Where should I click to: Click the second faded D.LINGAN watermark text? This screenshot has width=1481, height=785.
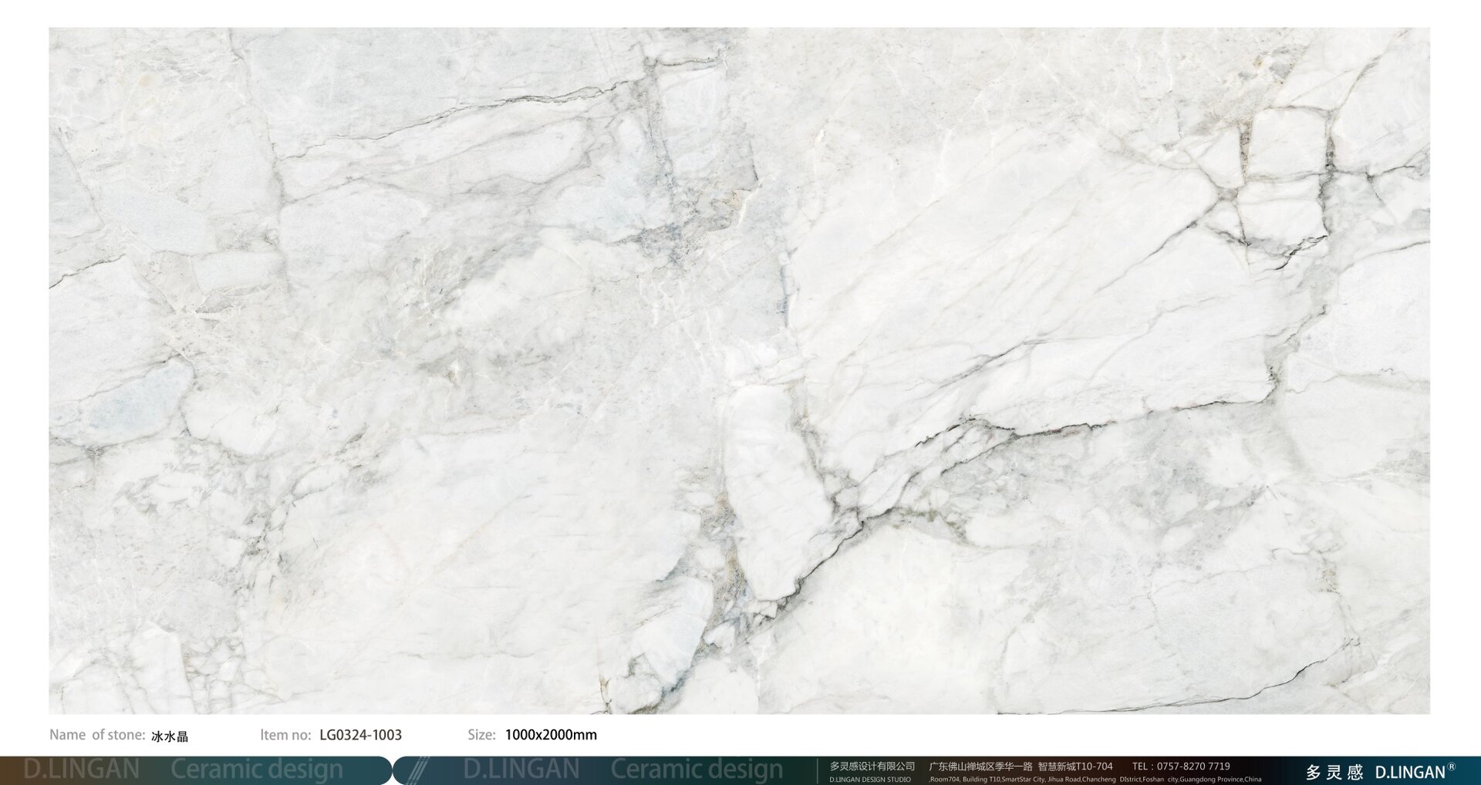coord(521,770)
